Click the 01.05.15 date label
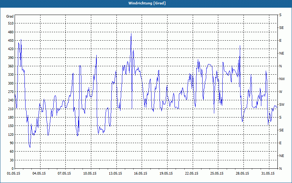 pos(14,173)
